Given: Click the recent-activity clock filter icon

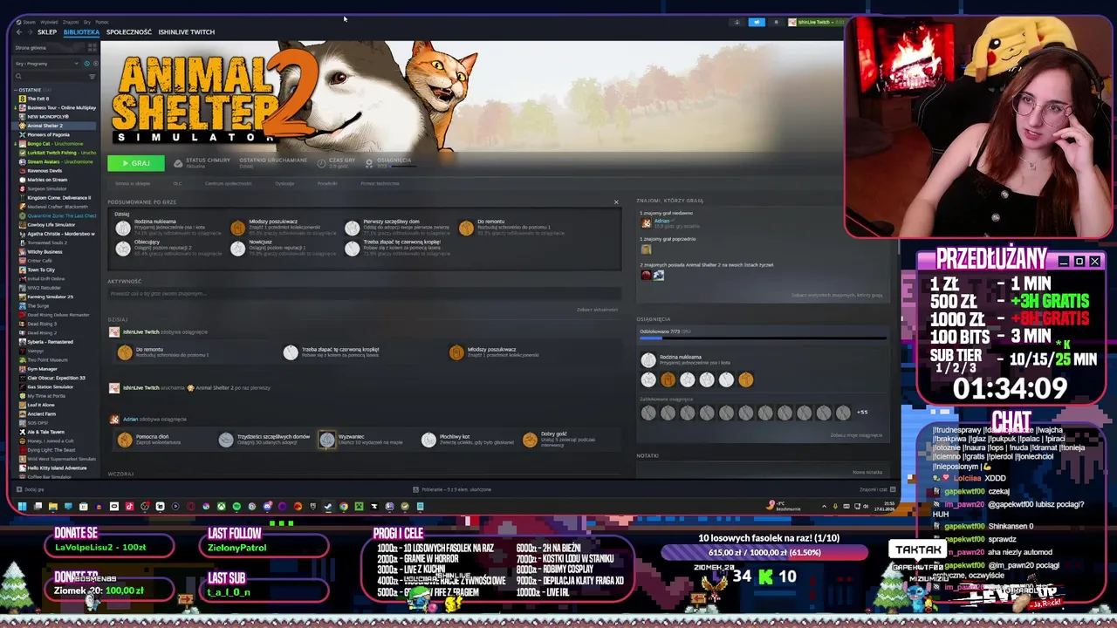Looking at the screenshot, I should click(x=87, y=64).
